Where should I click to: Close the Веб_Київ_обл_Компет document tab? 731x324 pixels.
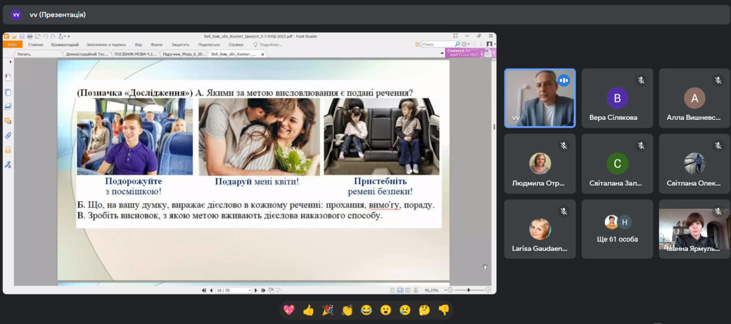click(x=263, y=54)
